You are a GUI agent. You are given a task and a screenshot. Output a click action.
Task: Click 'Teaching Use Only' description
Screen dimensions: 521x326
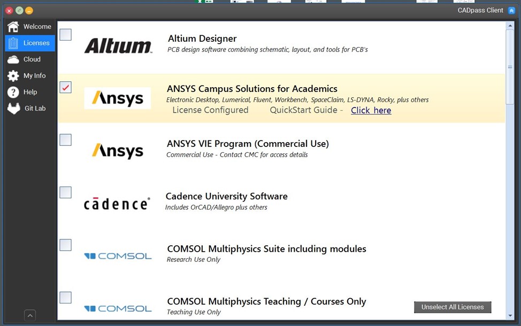pyautogui.click(x=194, y=312)
